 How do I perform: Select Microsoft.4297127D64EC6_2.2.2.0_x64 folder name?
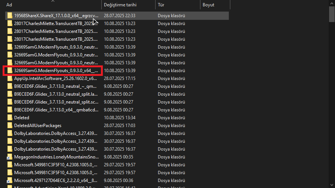click(56, 181)
